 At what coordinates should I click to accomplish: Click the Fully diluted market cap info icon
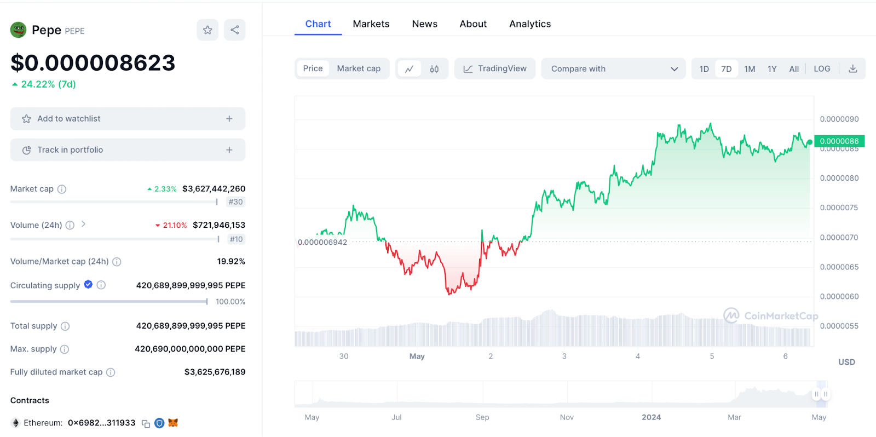coord(111,372)
